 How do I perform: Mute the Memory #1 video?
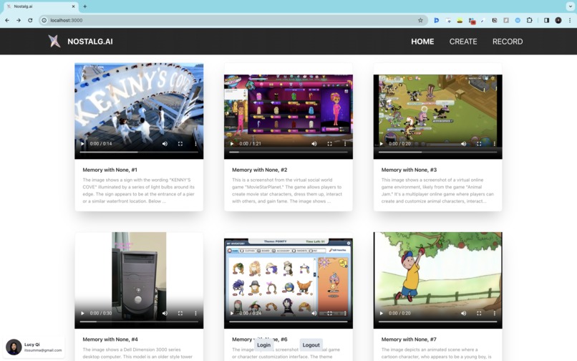coord(165,144)
